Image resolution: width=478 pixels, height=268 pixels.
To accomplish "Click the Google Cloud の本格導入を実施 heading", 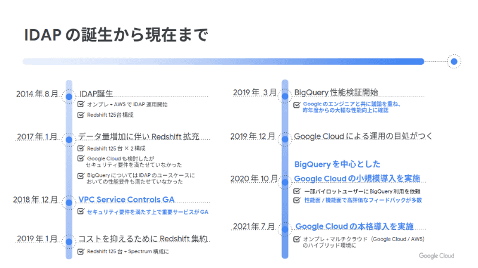I will pyautogui.click(x=354, y=226).
